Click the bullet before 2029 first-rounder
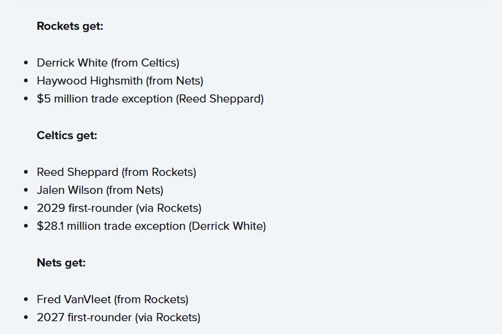 26,208
